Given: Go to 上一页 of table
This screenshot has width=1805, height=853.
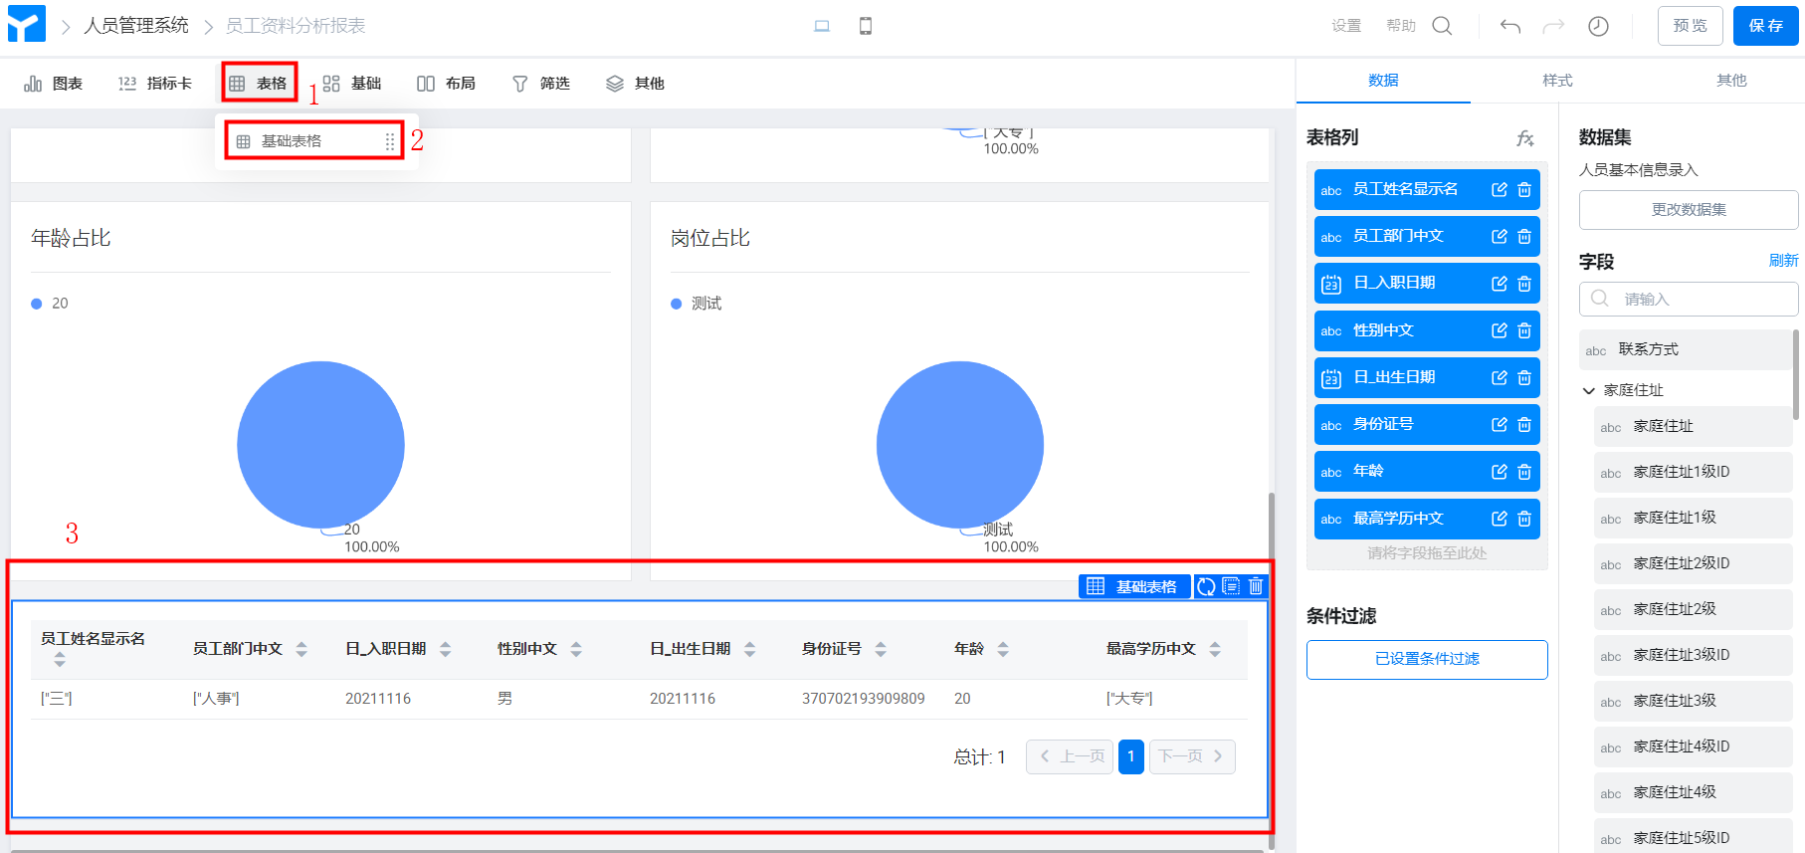Looking at the screenshot, I should click(1070, 756).
